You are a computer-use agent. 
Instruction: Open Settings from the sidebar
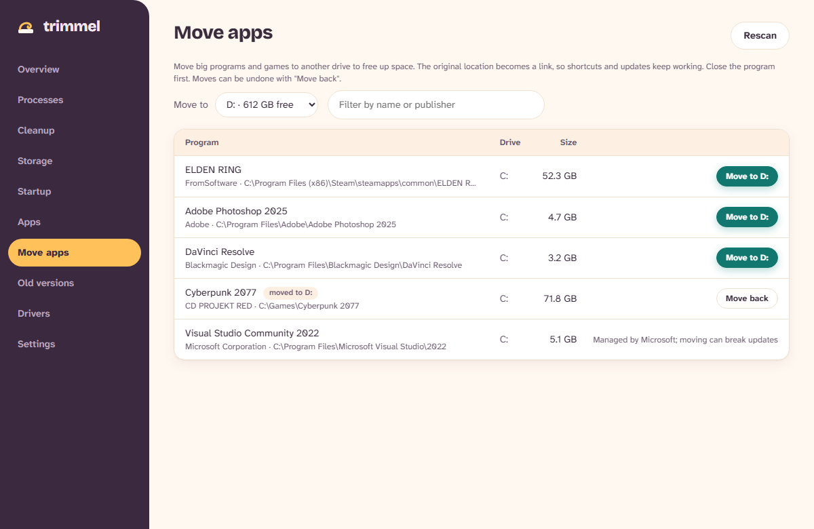75,344
